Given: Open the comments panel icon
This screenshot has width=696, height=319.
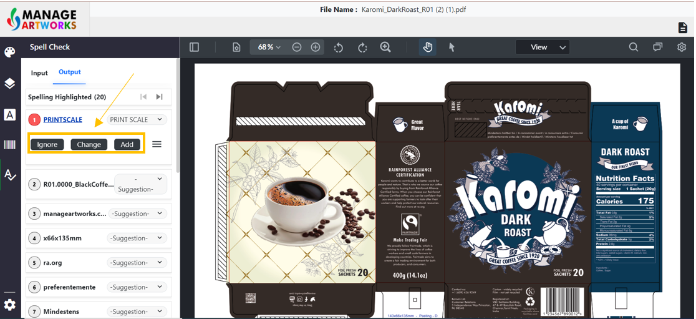Looking at the screenshot, I should tap(657, 47).
